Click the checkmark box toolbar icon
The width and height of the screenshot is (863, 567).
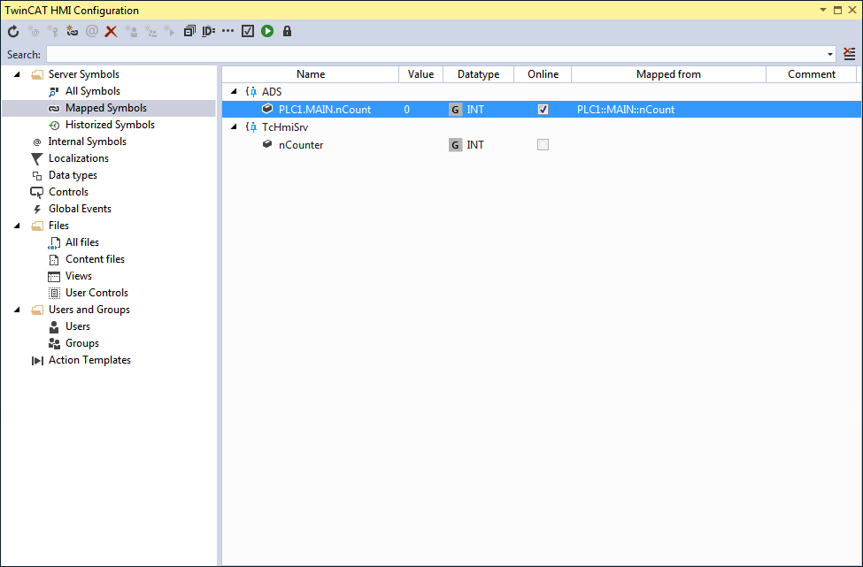click(x=248, y=31)
